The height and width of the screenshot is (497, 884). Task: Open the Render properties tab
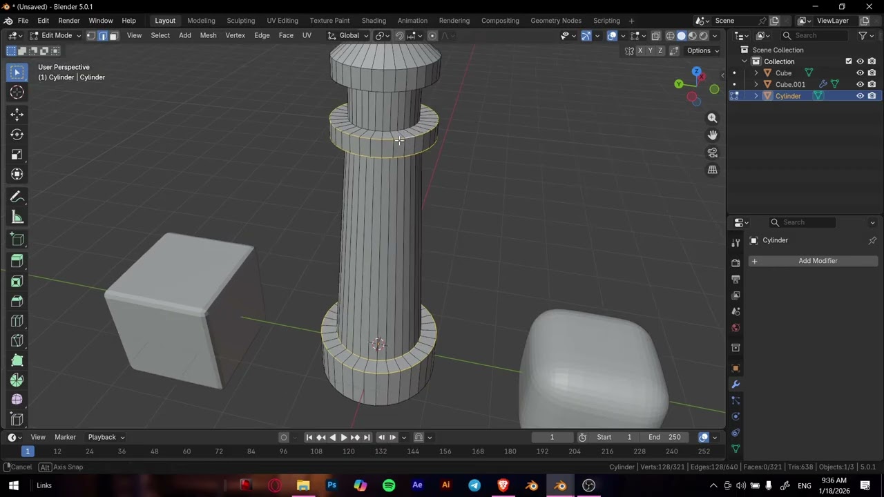point(736,263)
